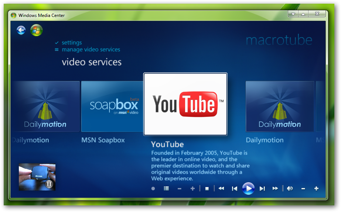Start playback with the blue play button

(x=248, y=188)
